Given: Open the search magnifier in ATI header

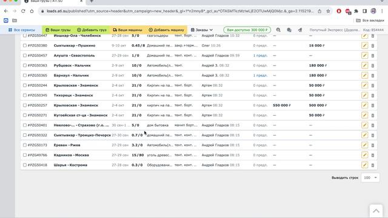Looking at the screenshot, I should [x=278, y=30].
